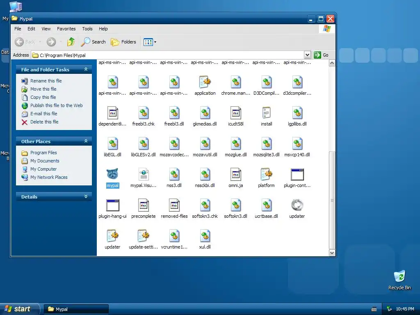
Task: Open the File menu
Action: [18, 29]
